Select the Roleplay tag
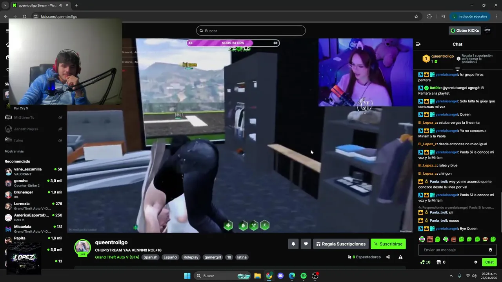This screenshot has height=282, width=502. pyautogui.click(x=191, y=257)
